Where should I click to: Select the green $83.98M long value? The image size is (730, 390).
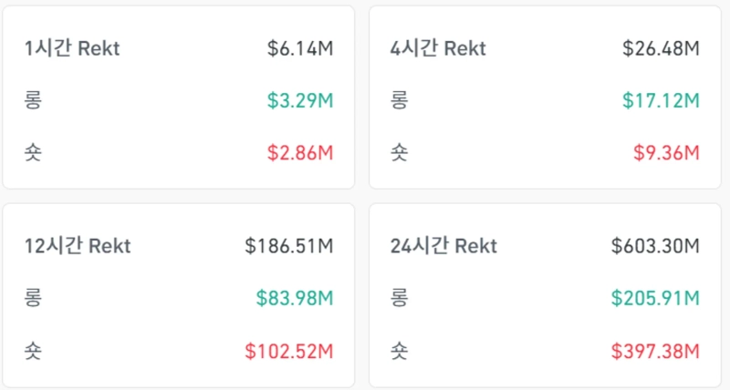click(295, 297)
